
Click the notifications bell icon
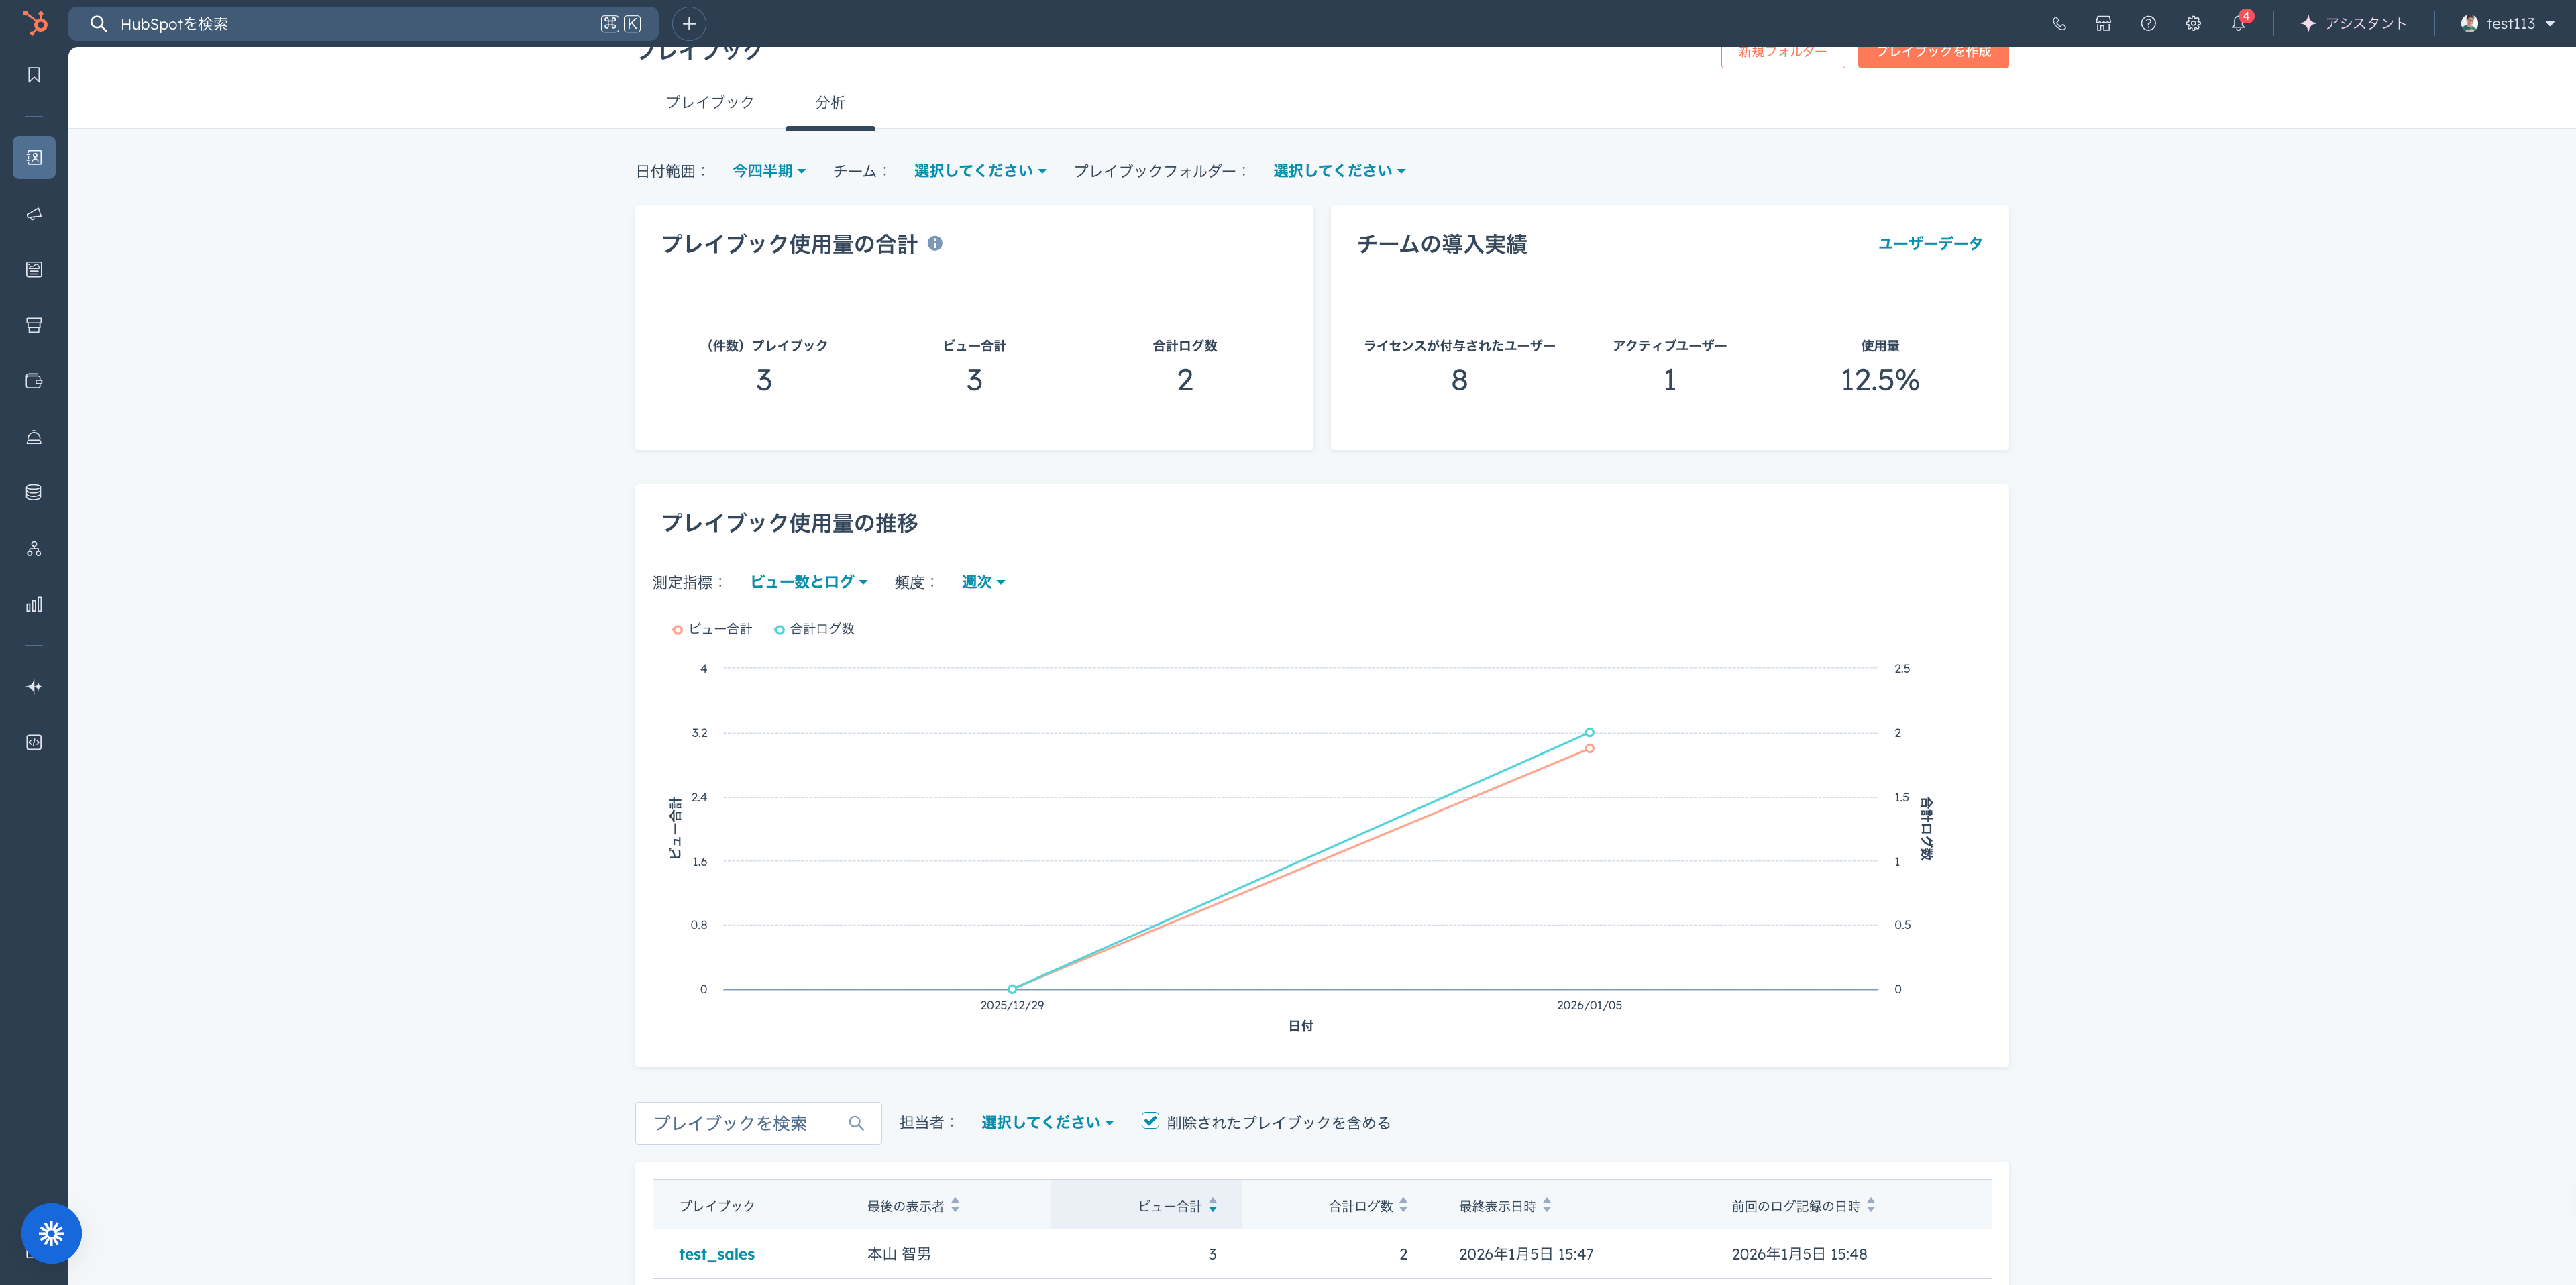point(2237,23)
